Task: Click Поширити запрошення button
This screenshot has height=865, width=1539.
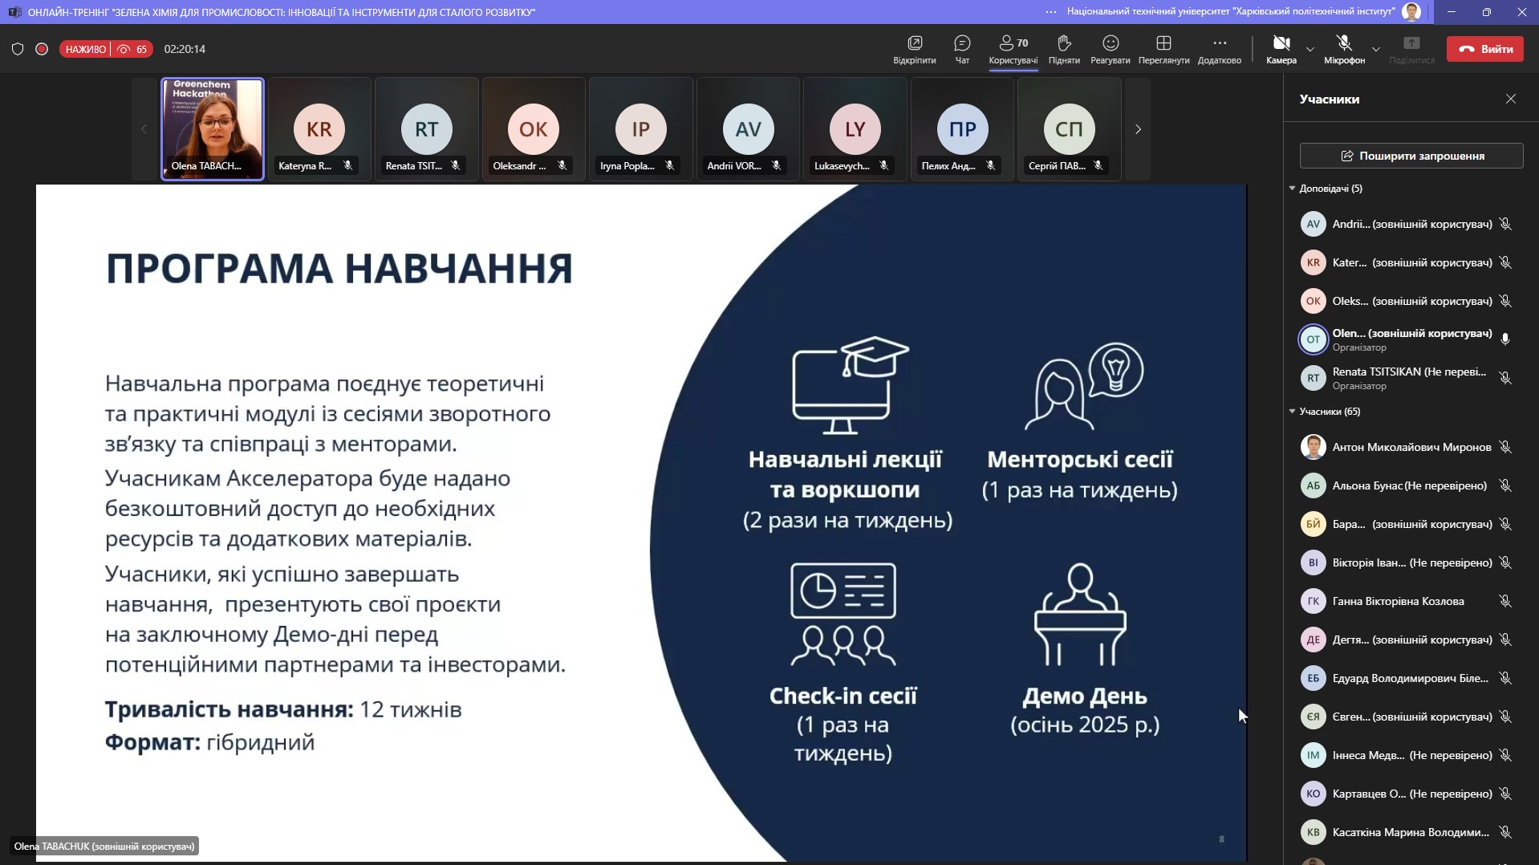Action: (1411, 156)
